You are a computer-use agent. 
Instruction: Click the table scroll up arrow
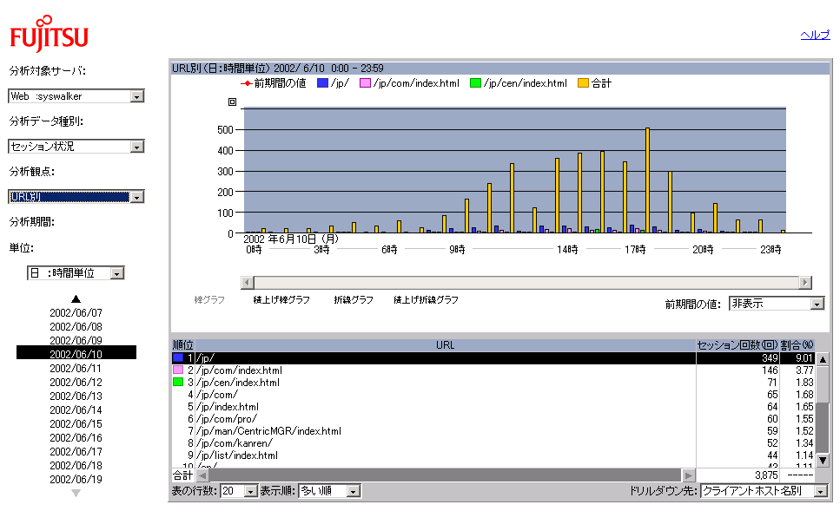[x=823, y=359]
